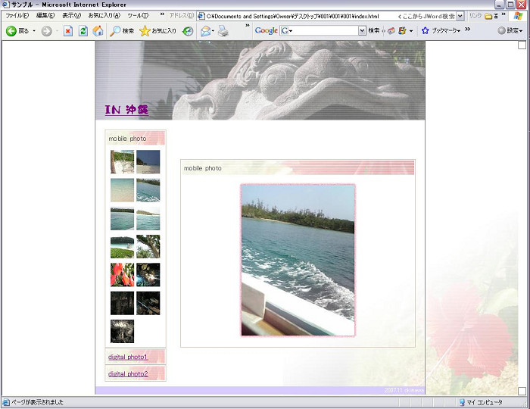This screenshot has height=409, width=530.
Task: Open the Back button history dropdown arrow
Action: [x=34, y=31]
